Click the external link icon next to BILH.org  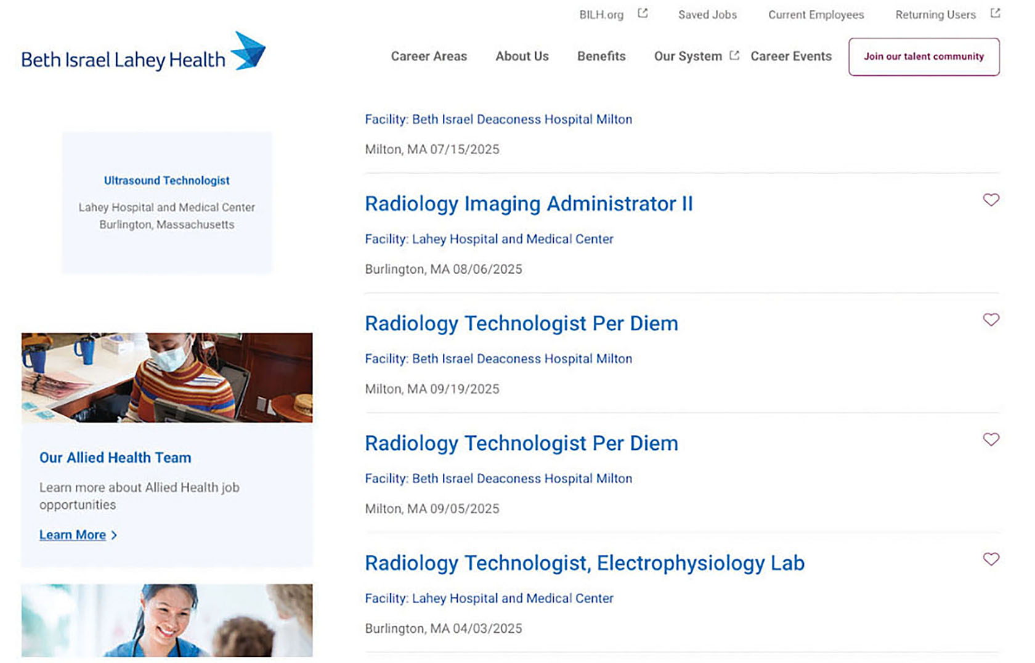click(643, 13)
